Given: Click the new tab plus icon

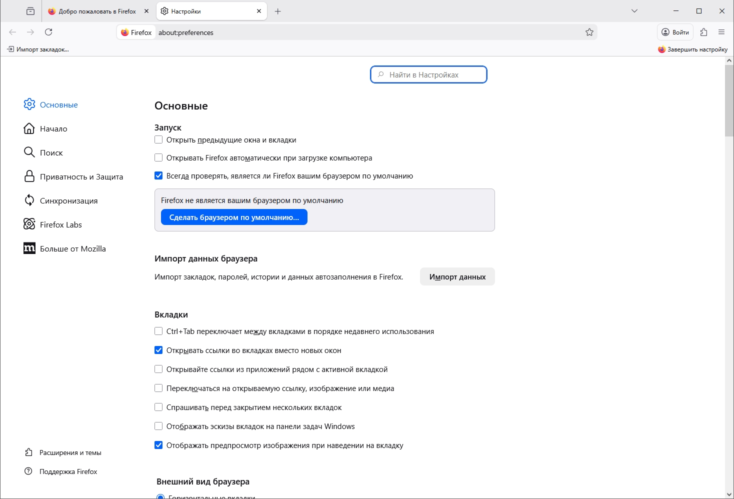Looking at the screenshot, I should click(278, 11).
